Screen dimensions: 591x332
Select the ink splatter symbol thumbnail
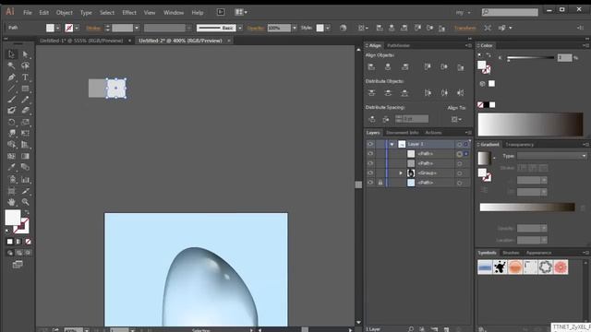(x=501, y=267)
